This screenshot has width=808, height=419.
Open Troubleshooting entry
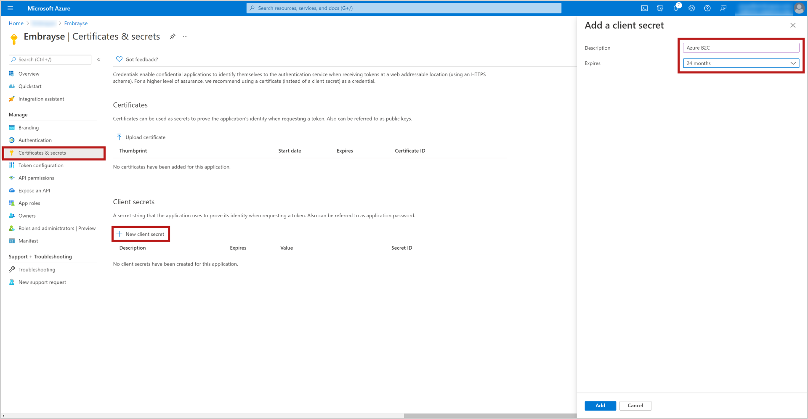pos(37,270)
